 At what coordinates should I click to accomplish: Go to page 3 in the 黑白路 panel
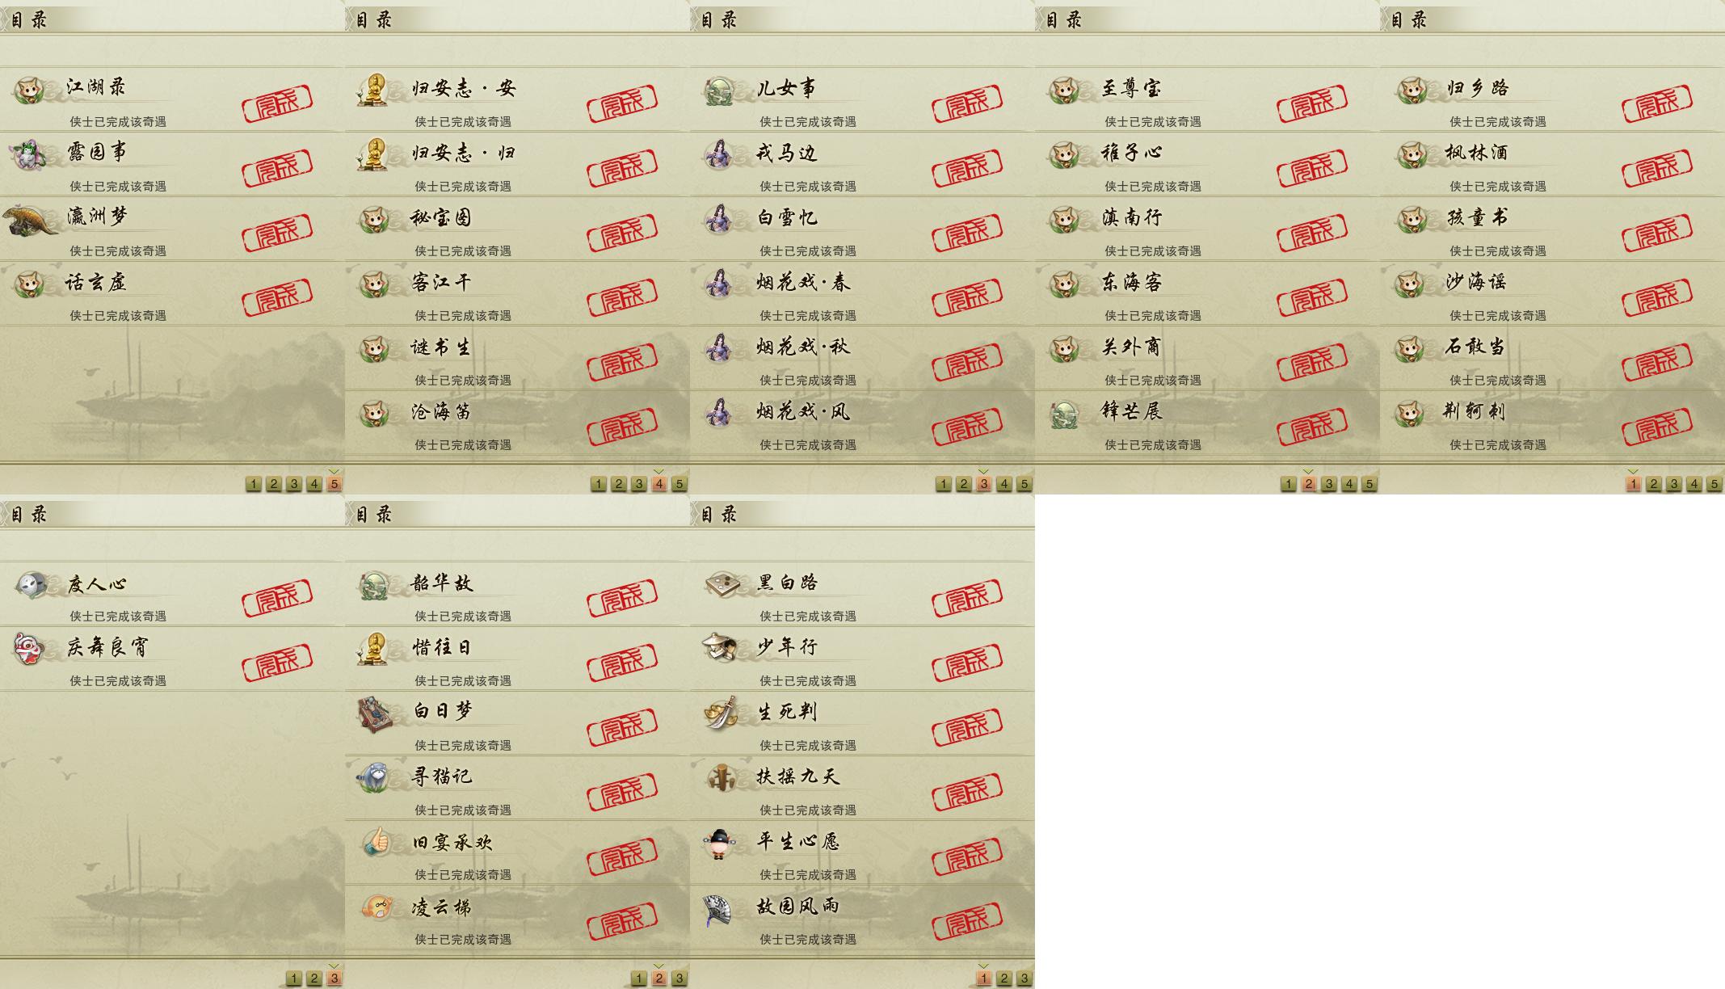(x=1024, y=978)
